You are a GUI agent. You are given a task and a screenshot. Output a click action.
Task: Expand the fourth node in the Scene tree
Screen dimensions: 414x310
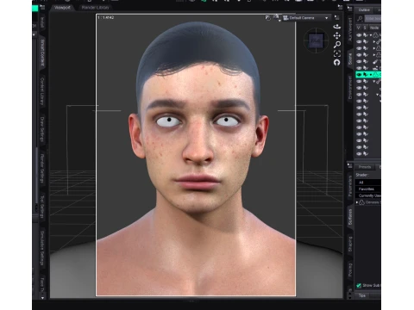374,55
